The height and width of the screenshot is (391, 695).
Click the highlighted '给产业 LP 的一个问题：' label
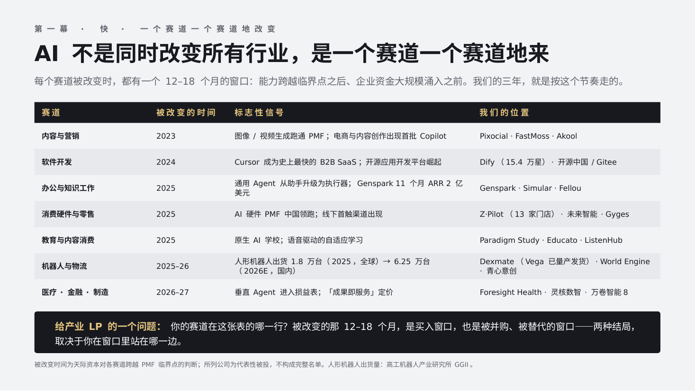pos(108,327)
